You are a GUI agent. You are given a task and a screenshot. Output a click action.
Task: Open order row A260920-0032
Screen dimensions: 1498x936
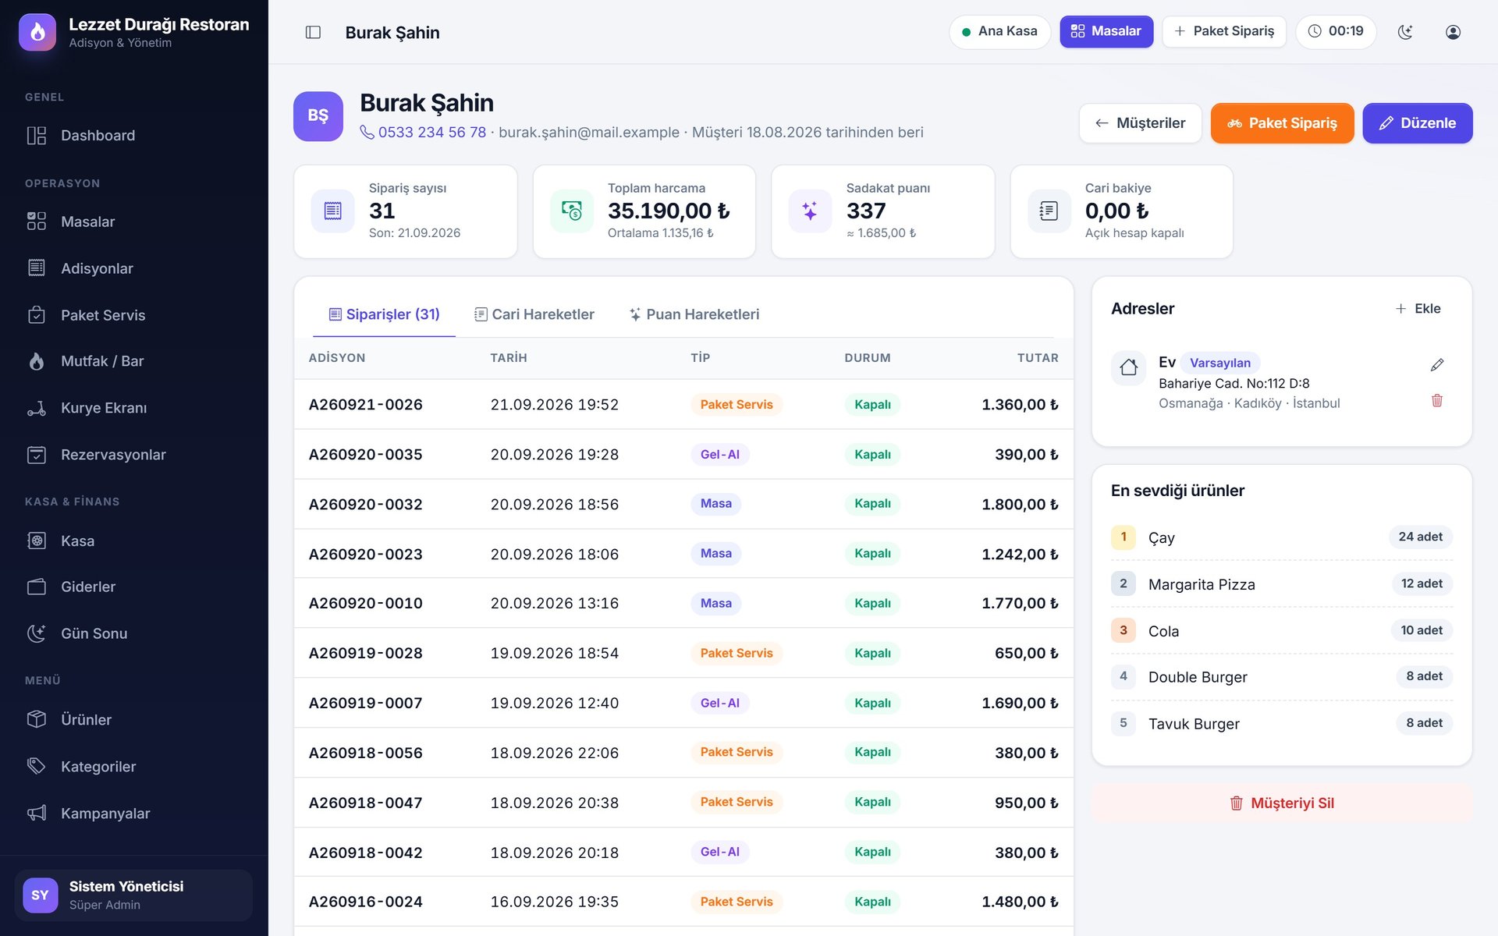click(x=683, y=504)
